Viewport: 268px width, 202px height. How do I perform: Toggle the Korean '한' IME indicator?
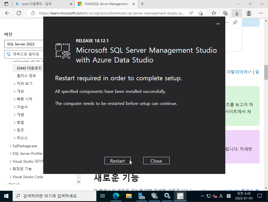[x=229, y=196]
